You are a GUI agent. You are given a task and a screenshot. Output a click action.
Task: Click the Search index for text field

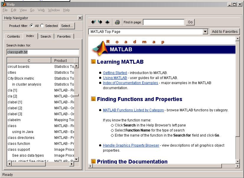click(x=43, y=52)
